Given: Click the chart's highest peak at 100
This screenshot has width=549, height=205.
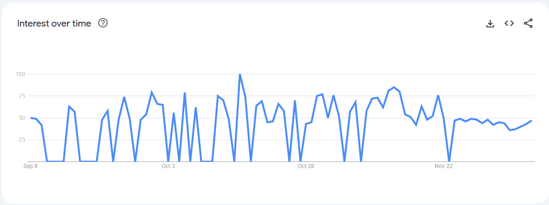Looking at the screenshot, I should [x=240, y=74].
